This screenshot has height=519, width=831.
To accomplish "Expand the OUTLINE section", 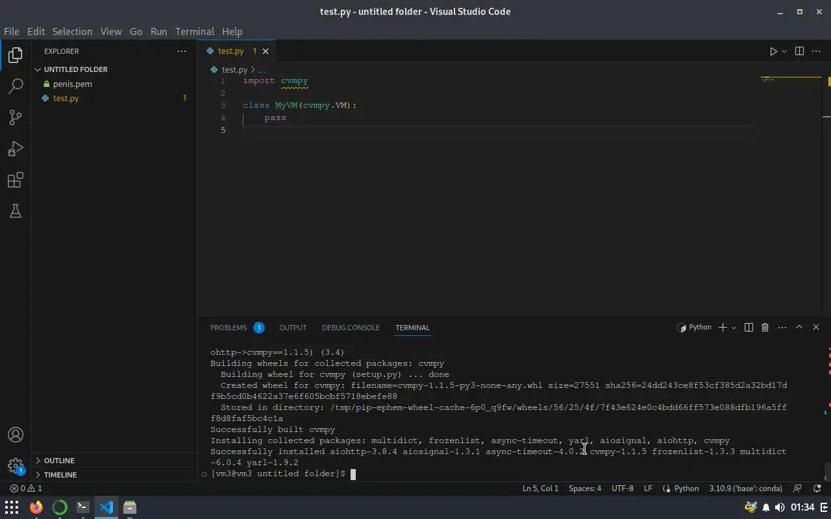I will [114, 461].
